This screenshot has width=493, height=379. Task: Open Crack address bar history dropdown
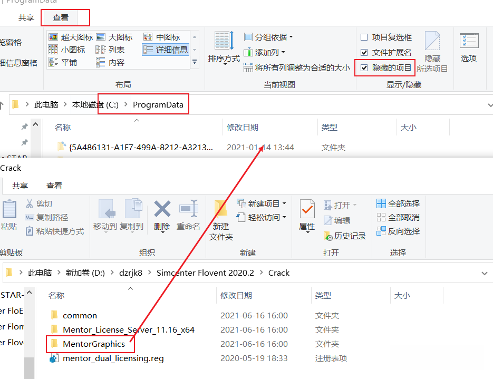coord(485,273)
